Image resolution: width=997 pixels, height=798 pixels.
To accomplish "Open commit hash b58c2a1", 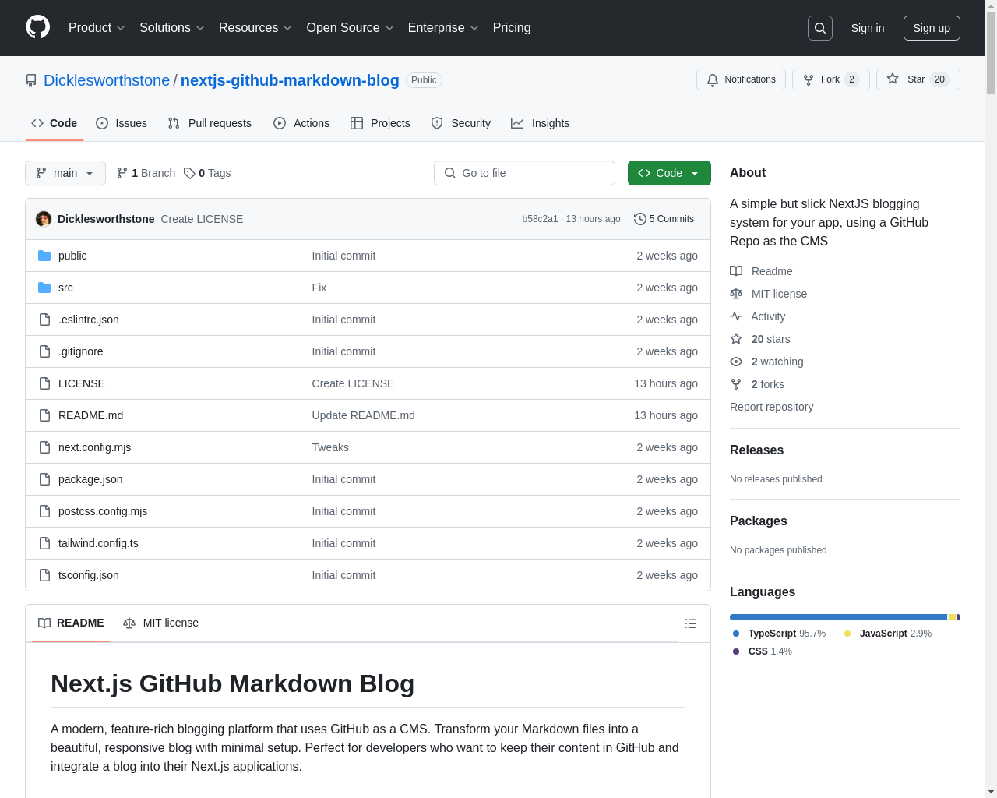I will tap(540, 219).
